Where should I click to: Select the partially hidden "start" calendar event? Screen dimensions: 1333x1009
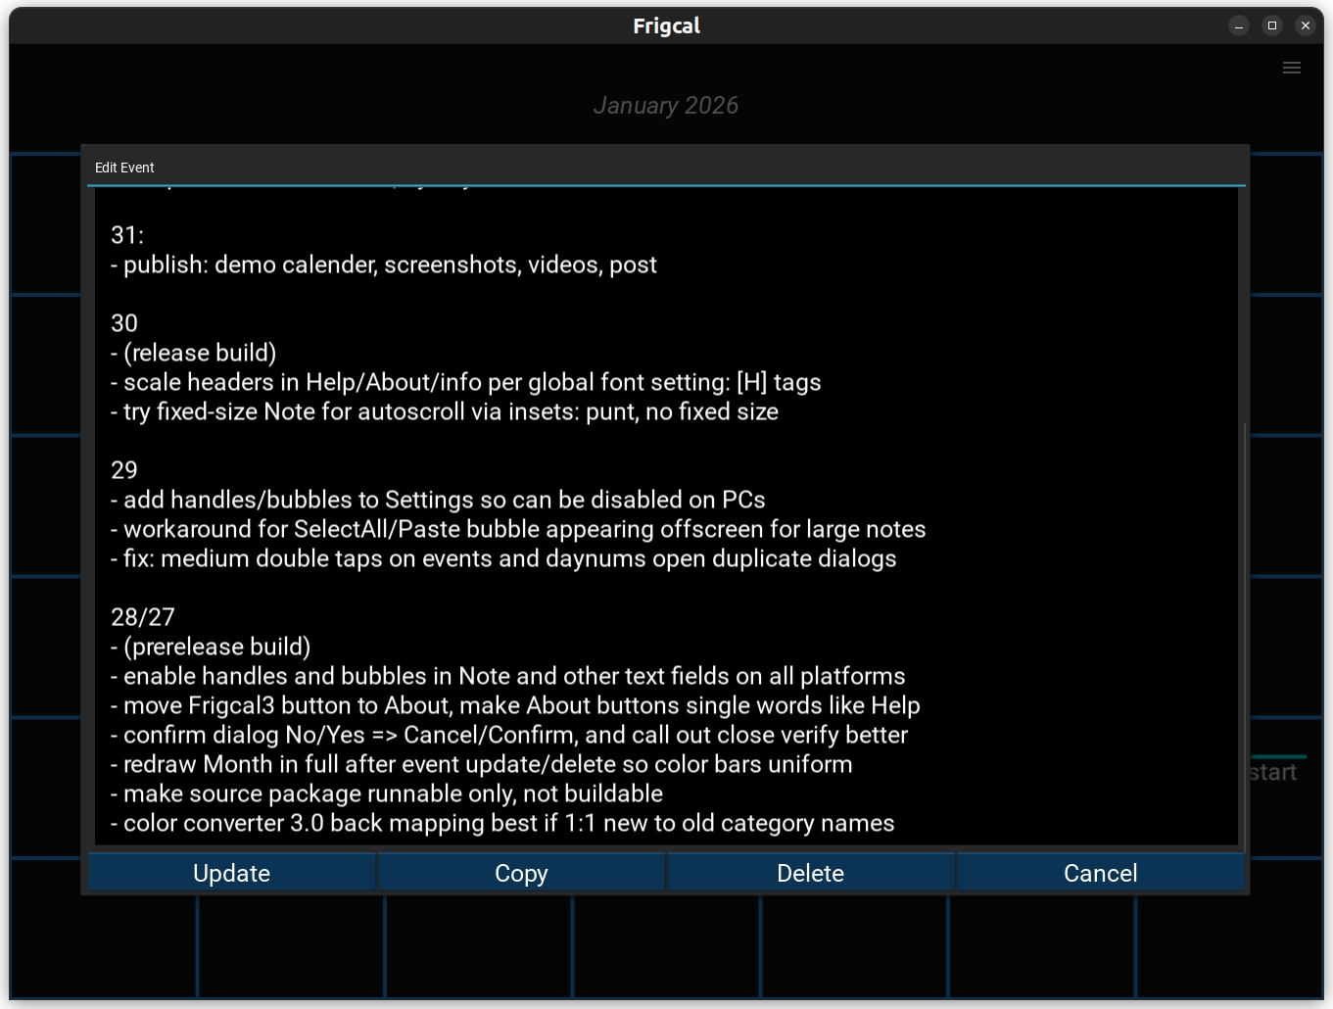click(x=1273, y=772)
